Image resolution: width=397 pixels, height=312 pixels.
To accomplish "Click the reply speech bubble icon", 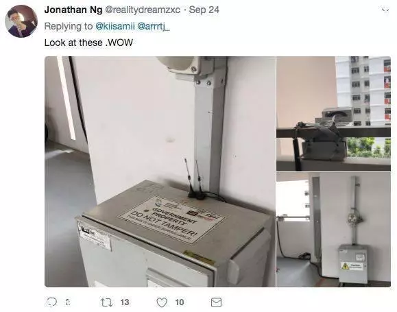I will 51,302.
